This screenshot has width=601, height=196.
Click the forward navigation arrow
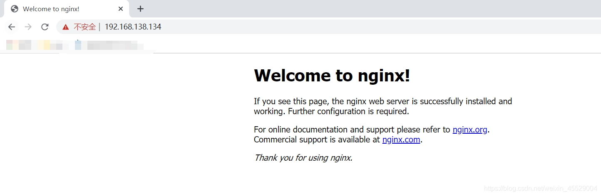[28, 27]
